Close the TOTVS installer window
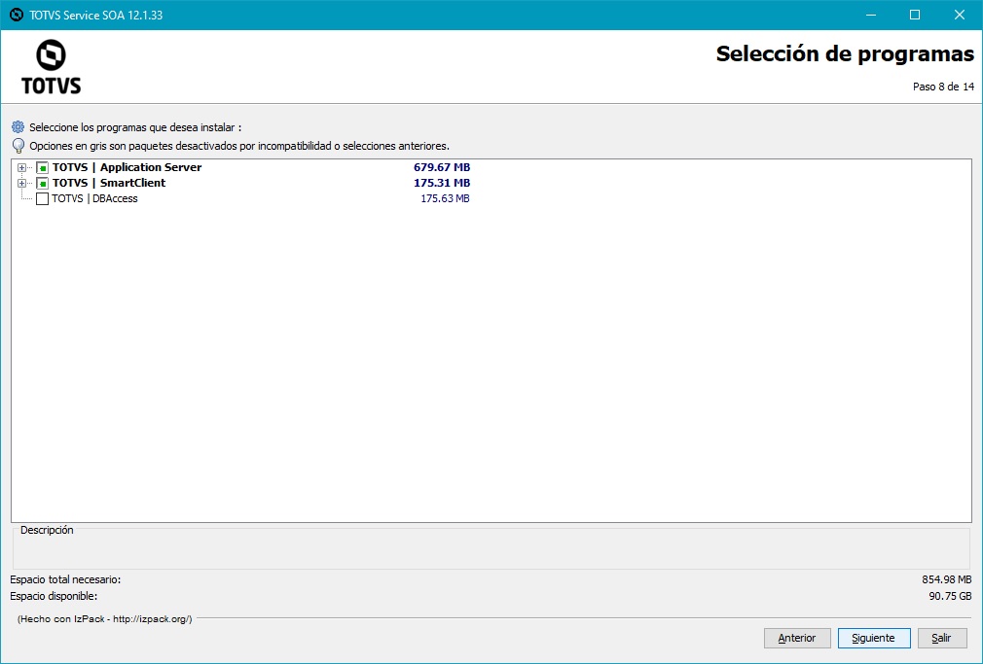Screen dimensions: 983x664 pos(960,15)
